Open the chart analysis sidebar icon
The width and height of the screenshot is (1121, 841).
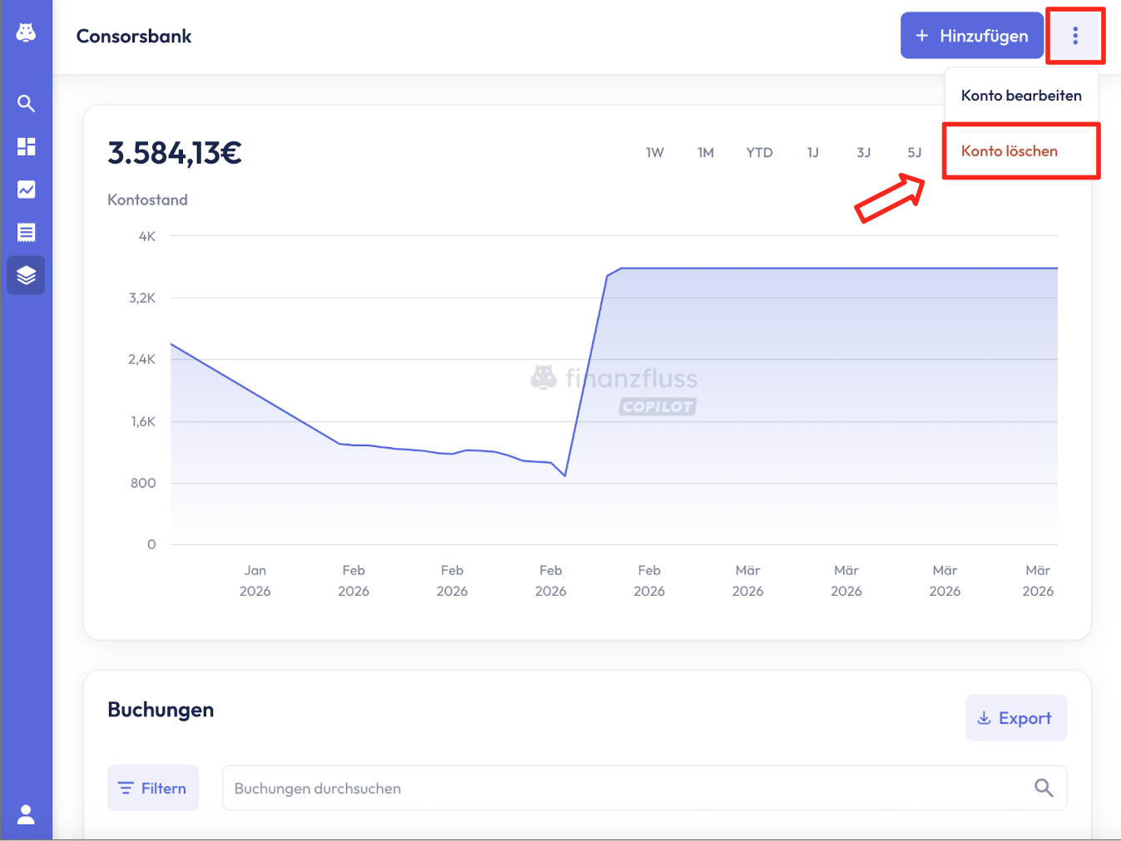[26, 189]
